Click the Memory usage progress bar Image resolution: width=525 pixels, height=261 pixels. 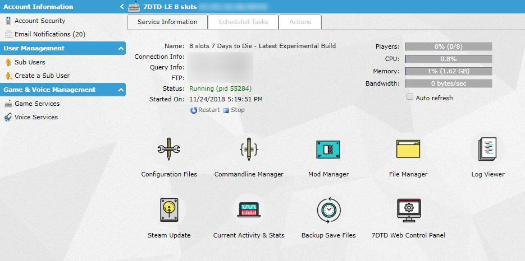(448, 72)
